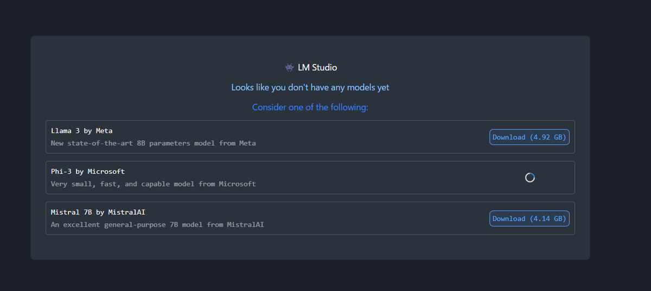Viewport: 651px width, 291px height.
Task: Click the LM Studio title text
Action: [317, 68]
